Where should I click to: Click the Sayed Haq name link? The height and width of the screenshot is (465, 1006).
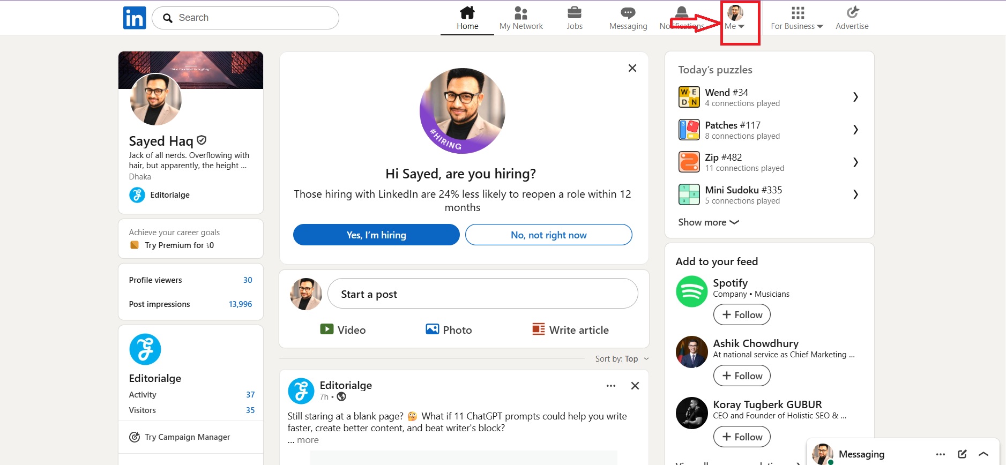tap(161, 141)
